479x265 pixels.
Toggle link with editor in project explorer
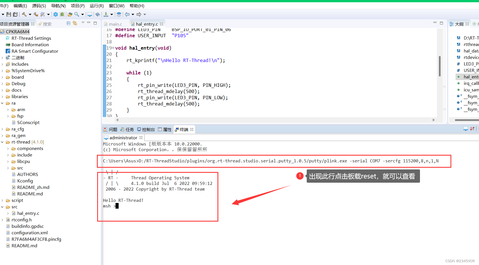click(x=75, y=23)
